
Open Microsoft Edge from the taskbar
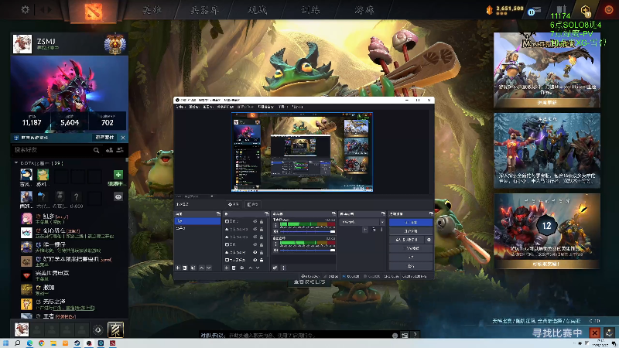click(29, 343)
